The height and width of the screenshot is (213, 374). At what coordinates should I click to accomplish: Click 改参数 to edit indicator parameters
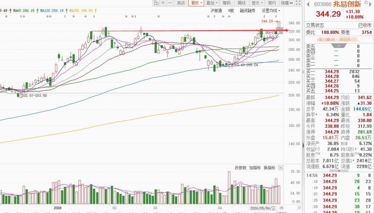pos(240,168)
